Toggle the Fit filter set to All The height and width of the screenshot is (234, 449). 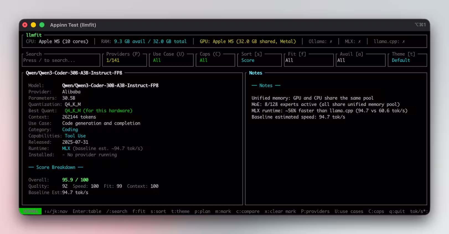[308, 60]
